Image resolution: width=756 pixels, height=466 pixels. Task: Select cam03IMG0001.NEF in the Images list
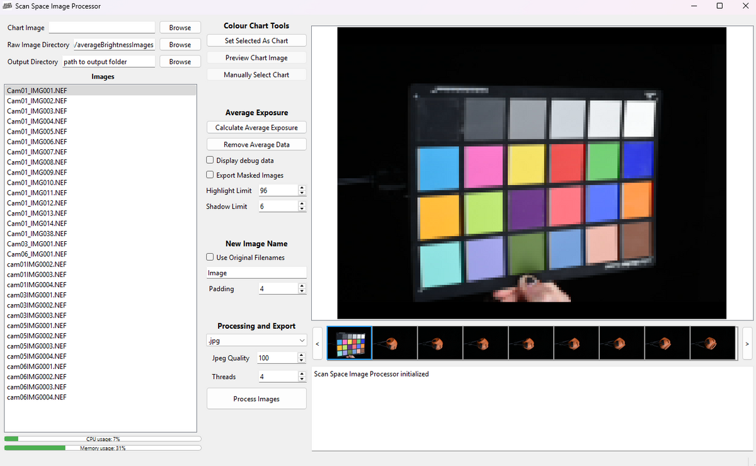point(101,295)
